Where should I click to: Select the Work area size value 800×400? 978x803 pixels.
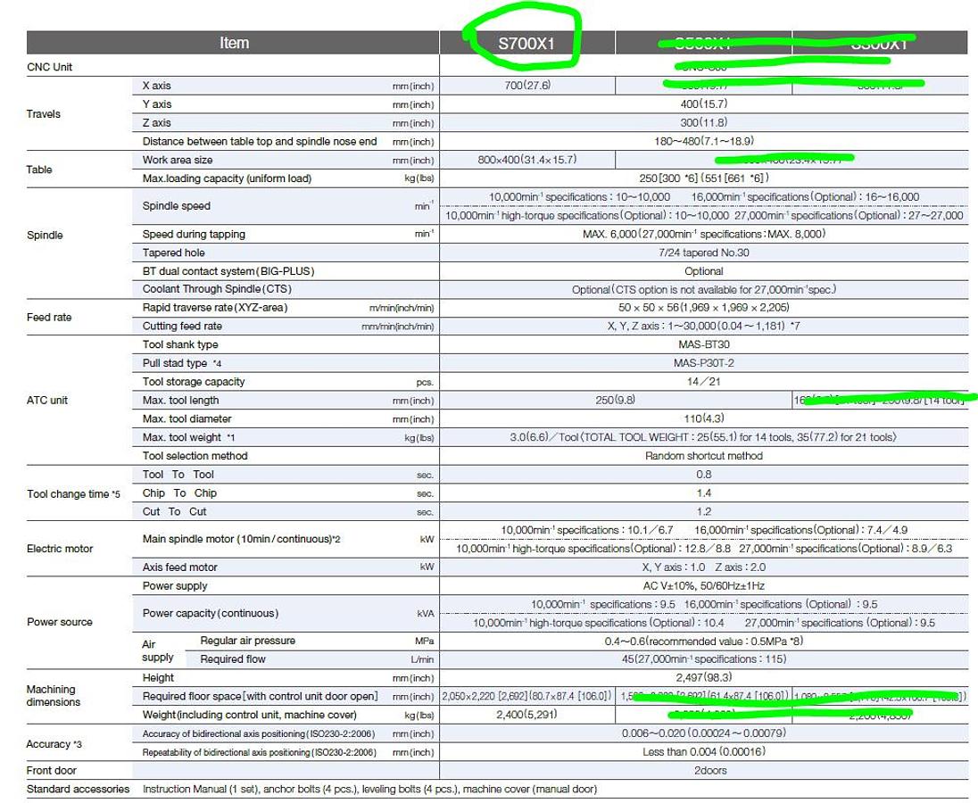(526, 160)
